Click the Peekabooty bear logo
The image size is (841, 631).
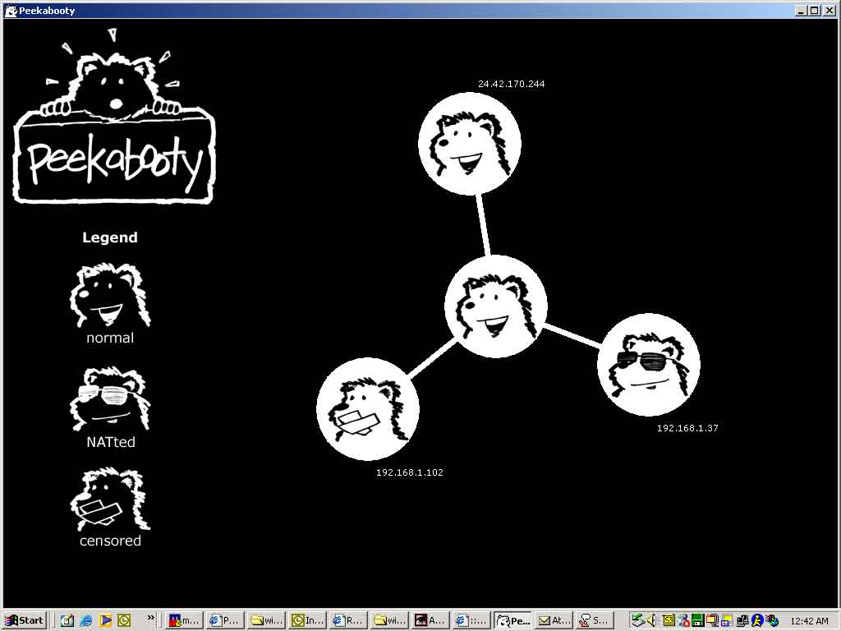pos(113,117)
